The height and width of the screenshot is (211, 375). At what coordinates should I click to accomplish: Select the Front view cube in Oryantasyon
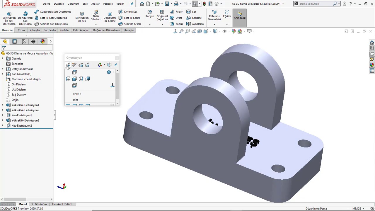[74, 79]
